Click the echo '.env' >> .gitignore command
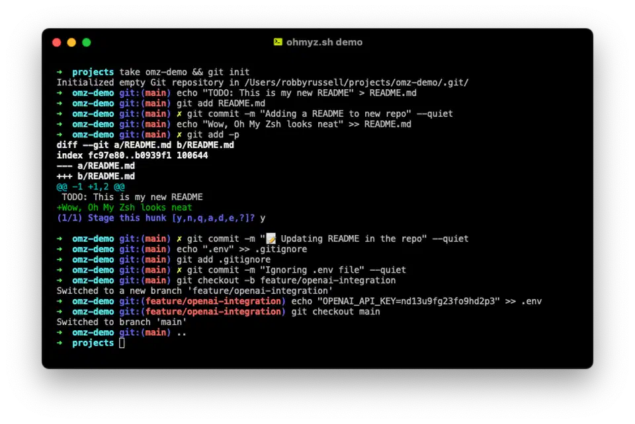 pos(242,250)
